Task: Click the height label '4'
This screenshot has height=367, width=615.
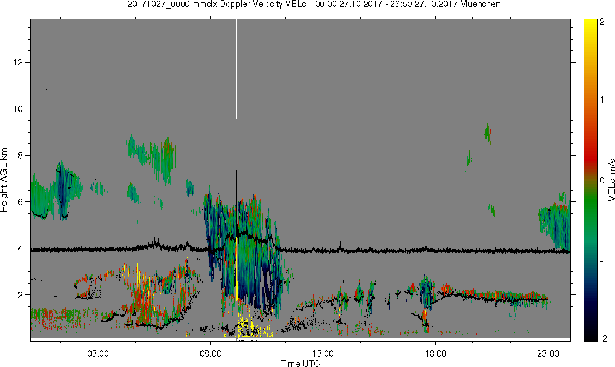Action: pos(21,248)
